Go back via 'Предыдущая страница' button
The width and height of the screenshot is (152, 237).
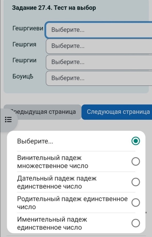pyautogui.click(x=42, y=112)
